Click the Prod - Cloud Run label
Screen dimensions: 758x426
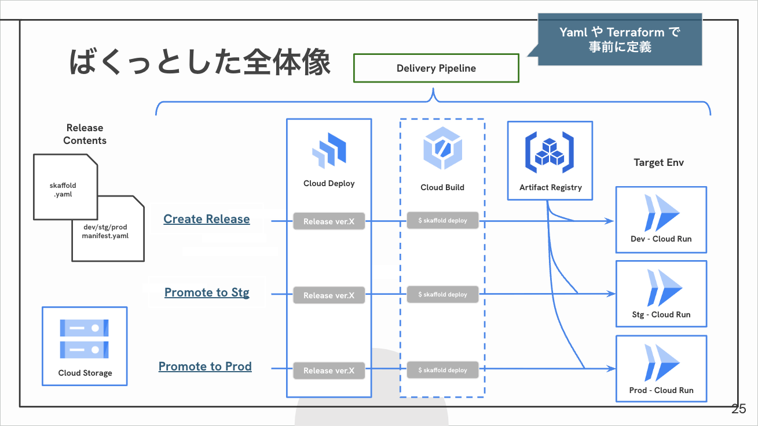(x=661, y=390)
